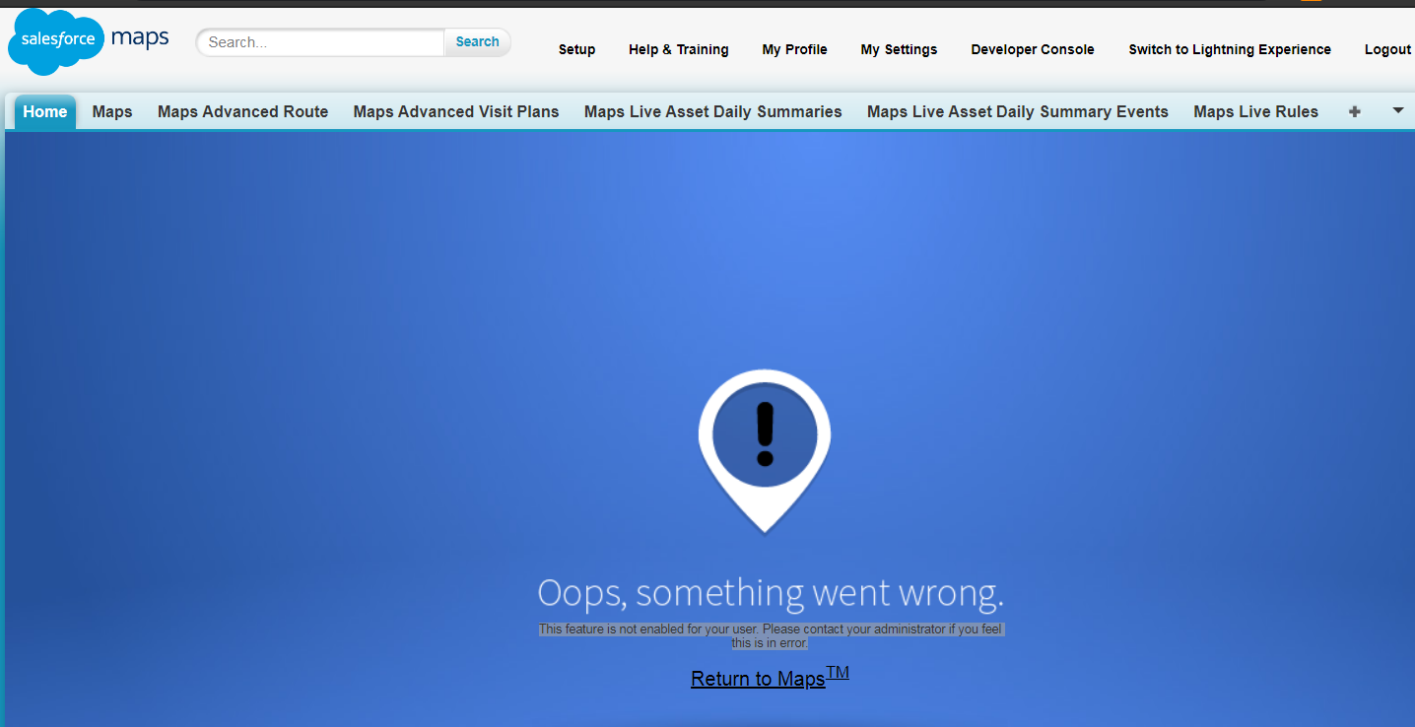The width and height of the screenshot is (1415, 727).
Task: Click the Search button
Action: pyautogui.click(x=478, y=42)
